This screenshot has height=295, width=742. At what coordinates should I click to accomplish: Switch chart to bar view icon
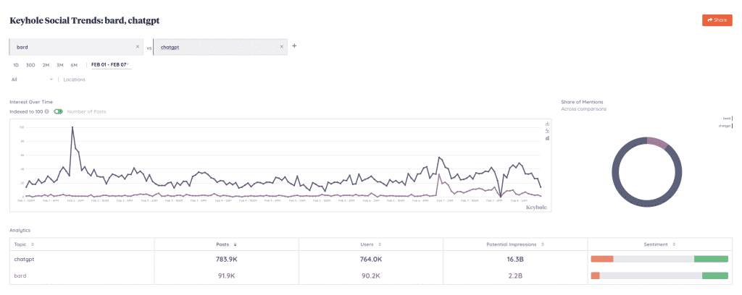coord(548,138)
